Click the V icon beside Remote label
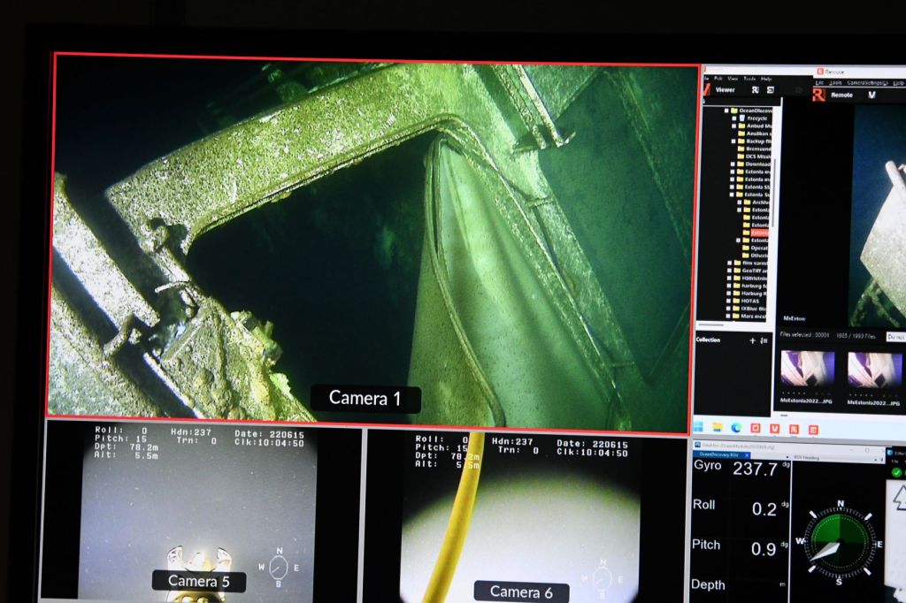Image resolution: width=906 pixels, height=603 pixels. pyautogui.click(x=871, y=95)
